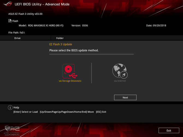Select the via Internet globe icon

pyautogui.click(x=120, y=71)
